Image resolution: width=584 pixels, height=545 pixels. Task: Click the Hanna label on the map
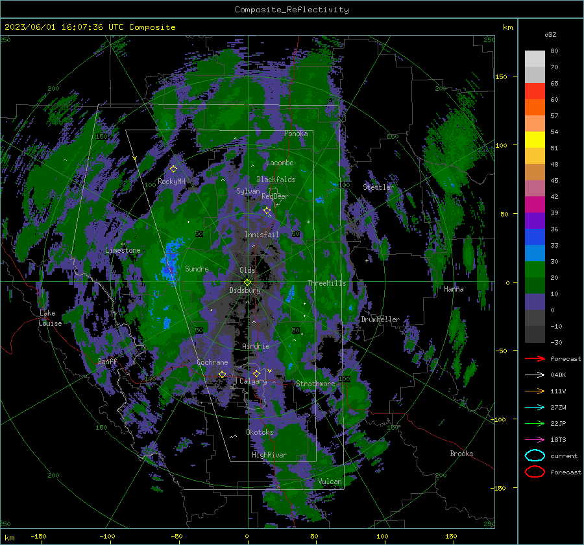[454, 289]
